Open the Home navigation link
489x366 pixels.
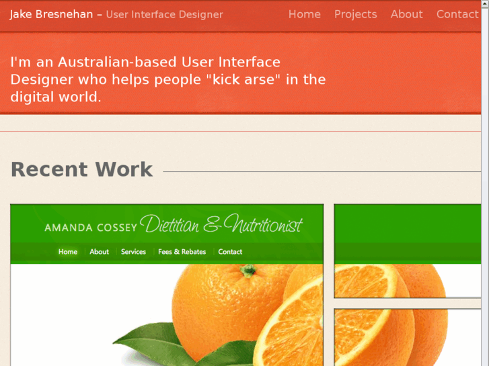[x=305, y=14]
